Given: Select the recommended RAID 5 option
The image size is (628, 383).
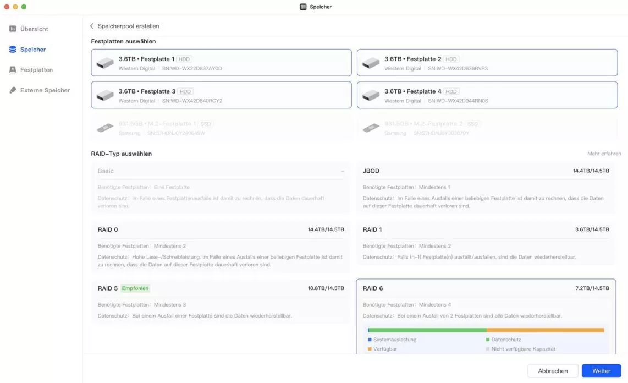Looking at the screenshot, I should [221, 302].
